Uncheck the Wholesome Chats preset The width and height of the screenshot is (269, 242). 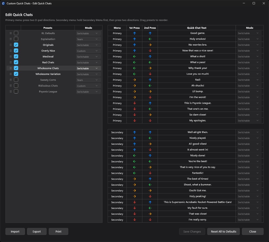coord(16,68)
